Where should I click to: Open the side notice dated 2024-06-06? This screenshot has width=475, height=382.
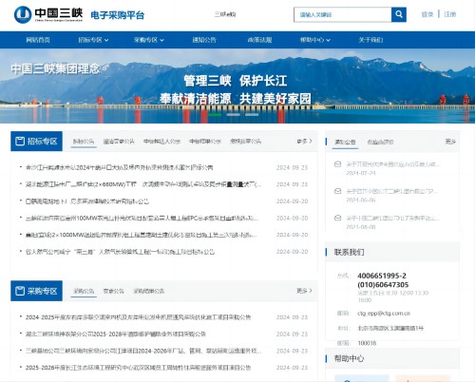coord(391,191)
